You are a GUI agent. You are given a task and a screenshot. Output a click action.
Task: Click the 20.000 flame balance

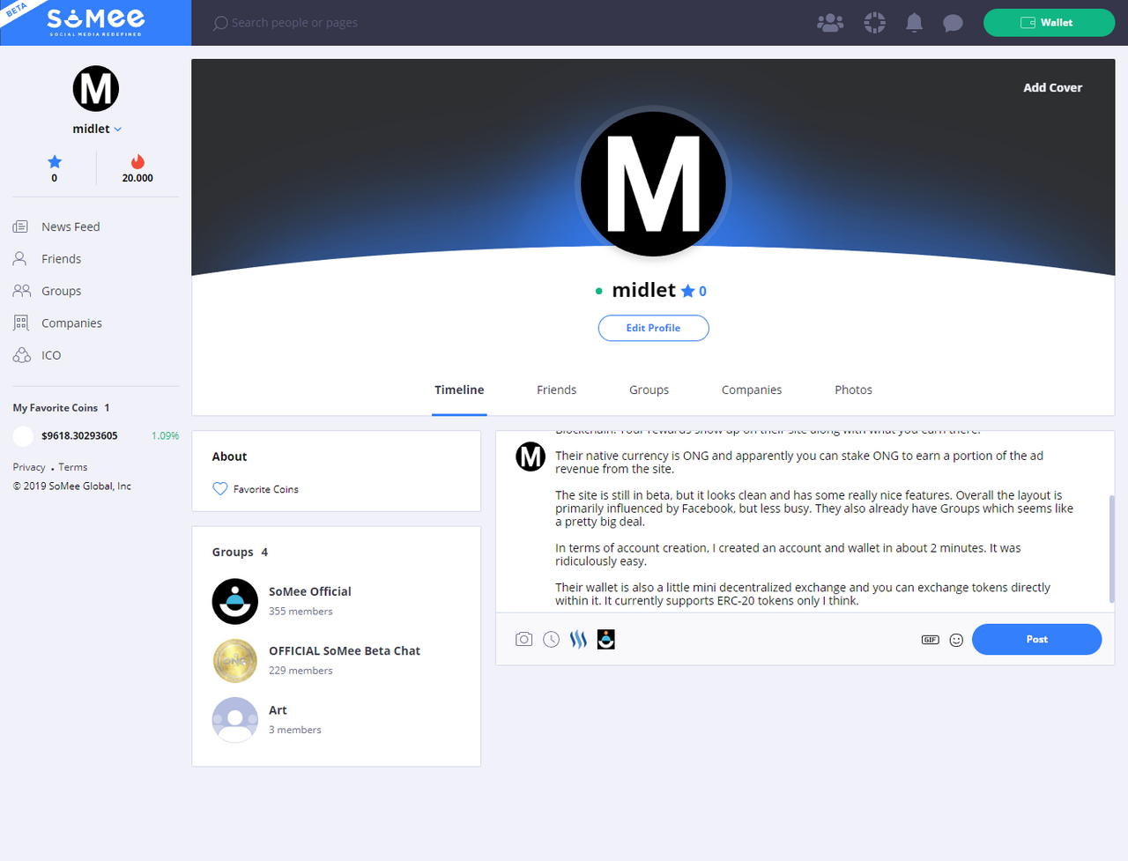tap(137, 178)
